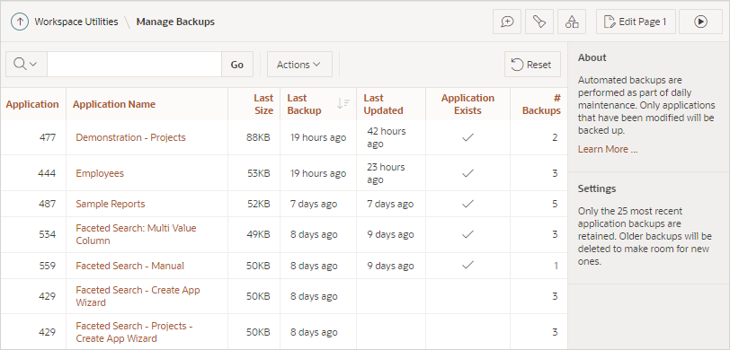Click backup count 1 for Faceted Search - Manual
Viewport: 730px width, 350px height.
[x=556, y=266]
